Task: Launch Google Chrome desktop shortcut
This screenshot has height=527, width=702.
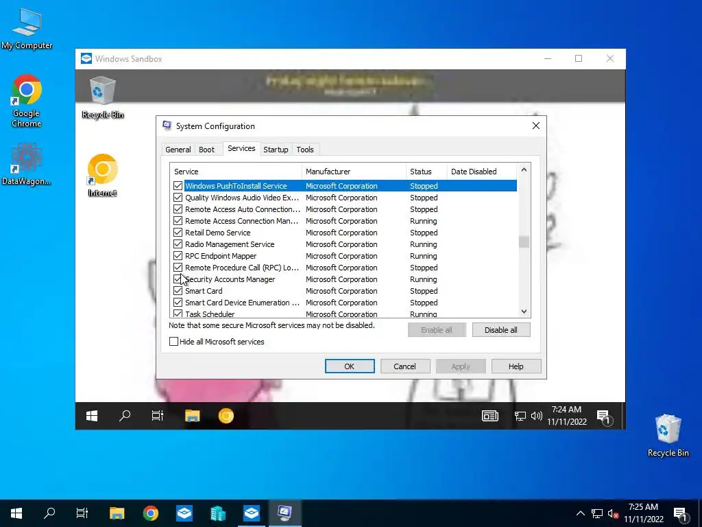Action: click(x=27, y=102)
